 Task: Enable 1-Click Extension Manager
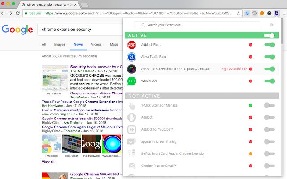coord(270,106)
